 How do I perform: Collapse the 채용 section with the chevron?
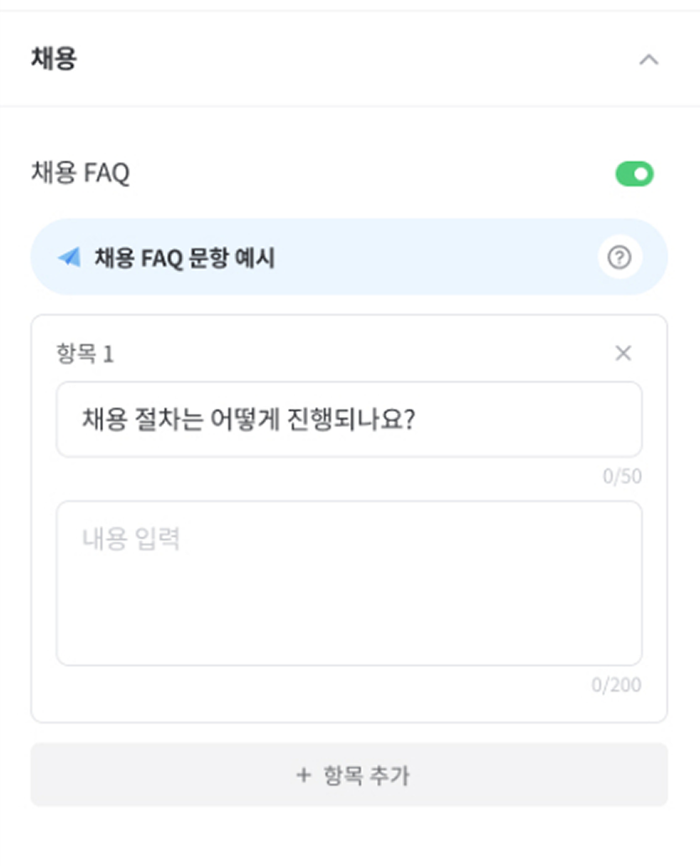649,59
